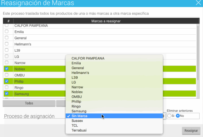Check the Narrow brand checkbox
Viewport: 203px width, 137px height.
7,62
